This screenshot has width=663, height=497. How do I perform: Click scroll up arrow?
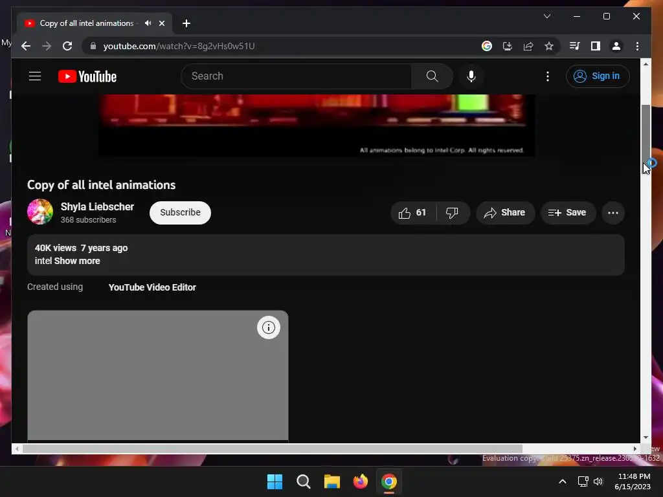646,64
